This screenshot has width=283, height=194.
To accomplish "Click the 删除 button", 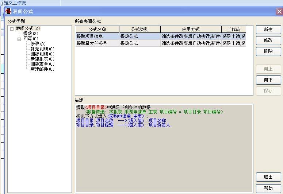I will click(268, 51).
